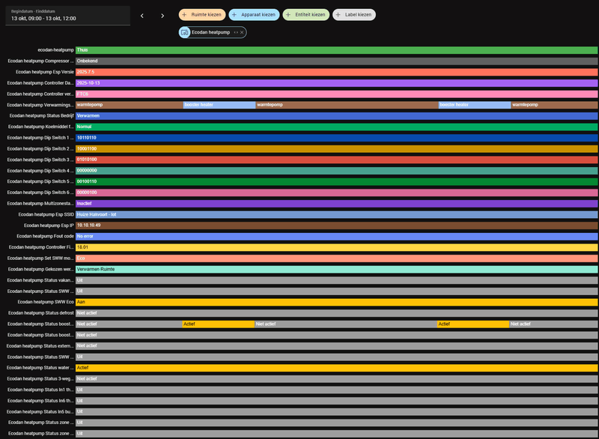Click plus icon in Label kiezen chip
The image size is (599, 439).
point(338,14)
